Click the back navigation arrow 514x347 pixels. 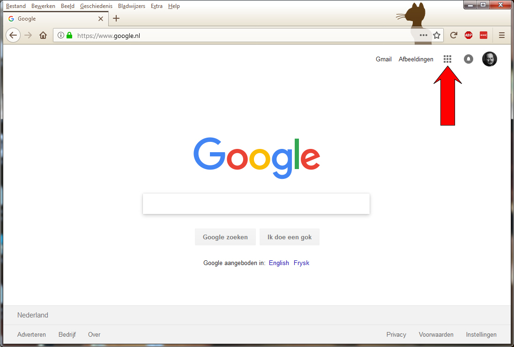(x=13, y=35)
